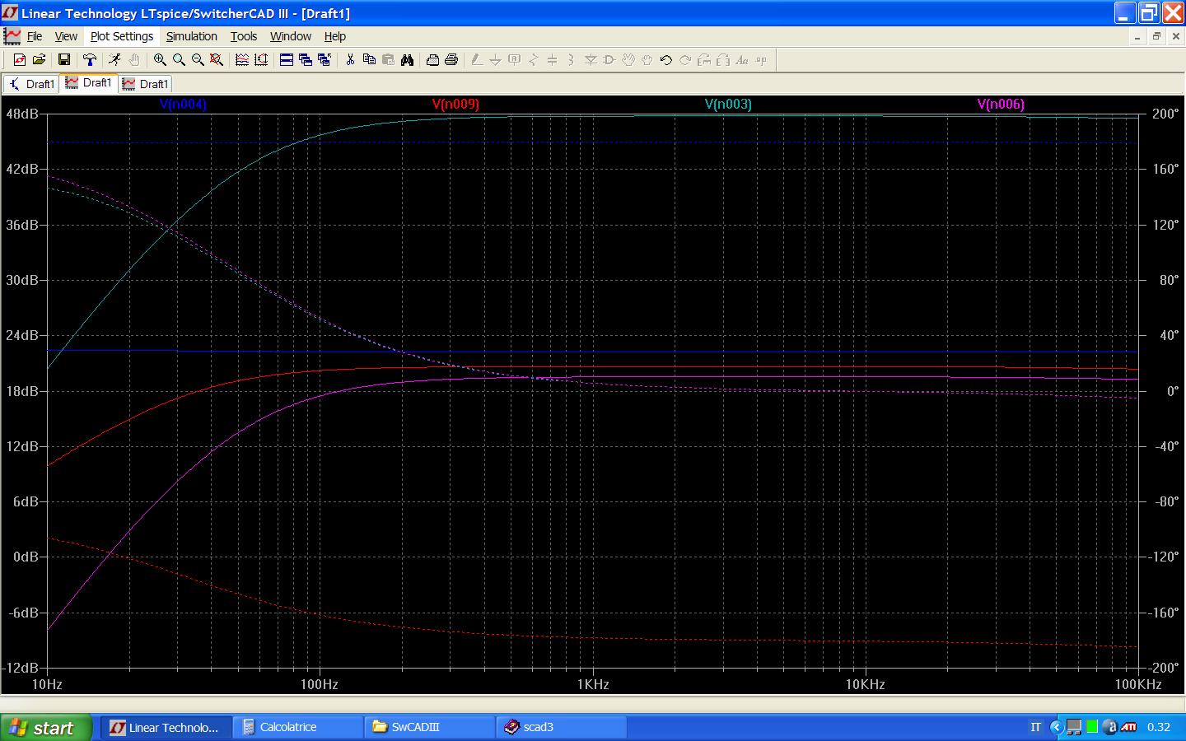Click the Autorange Y-axis icon
1186x741 pixels.
click(261, 59)
